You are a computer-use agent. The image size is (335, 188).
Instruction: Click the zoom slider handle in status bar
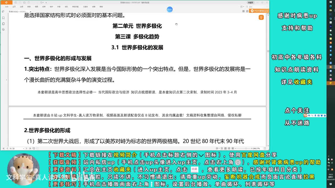pyautogui.click(x=246, y=148)
